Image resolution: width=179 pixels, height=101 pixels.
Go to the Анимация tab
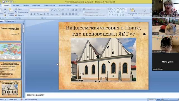36,5
